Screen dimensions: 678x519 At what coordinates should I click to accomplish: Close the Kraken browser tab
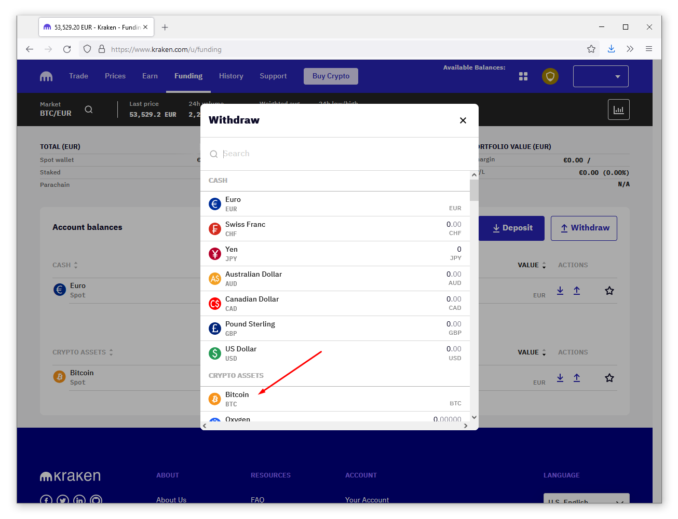(x=145, y=27)
